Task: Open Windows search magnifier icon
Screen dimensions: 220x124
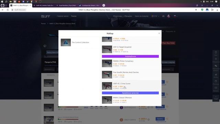Action: click(6, 1)
